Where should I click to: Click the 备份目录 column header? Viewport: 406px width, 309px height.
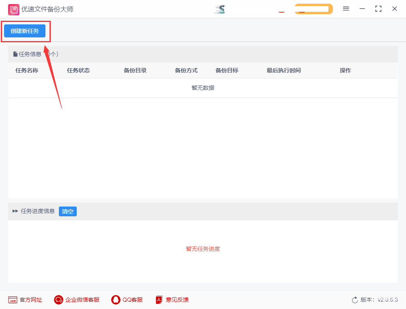tap(135, 70)
